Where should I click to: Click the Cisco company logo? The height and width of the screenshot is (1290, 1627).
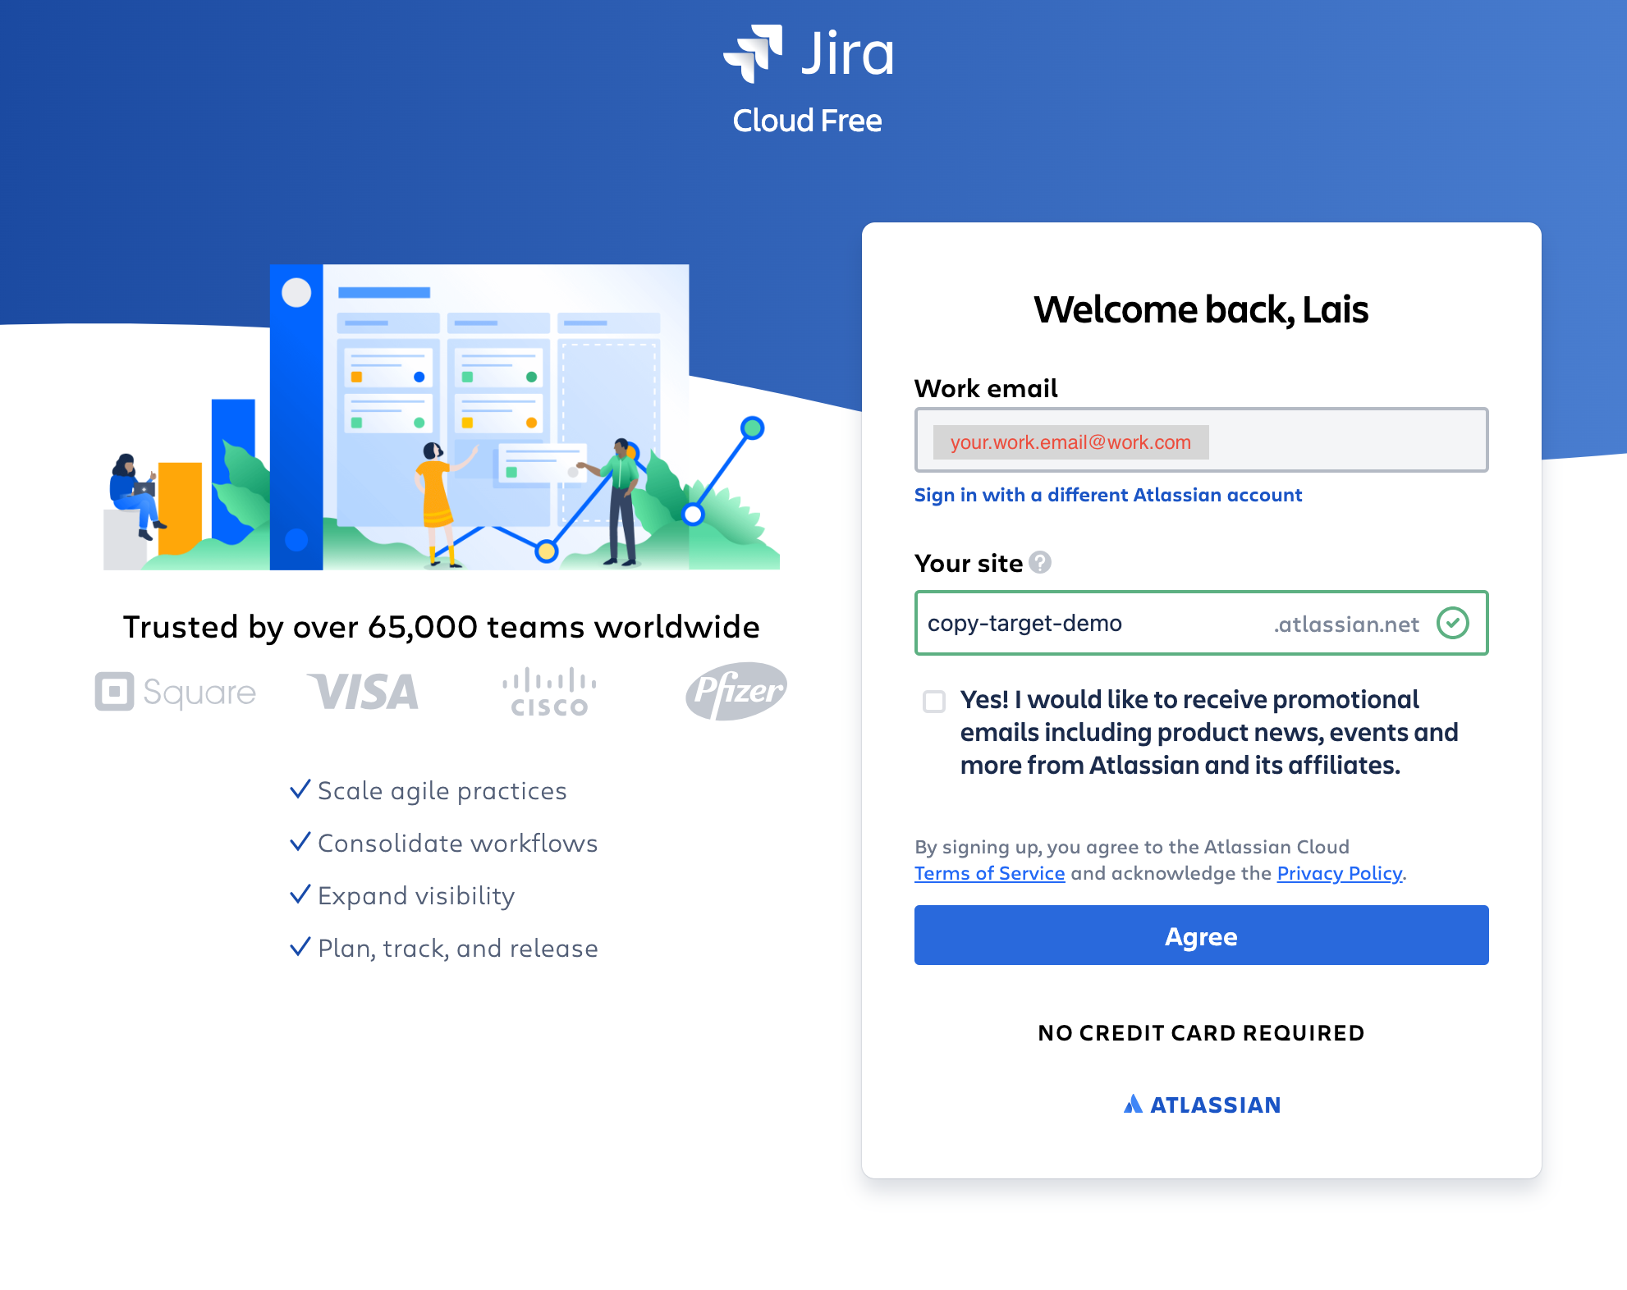coord(548,691)
